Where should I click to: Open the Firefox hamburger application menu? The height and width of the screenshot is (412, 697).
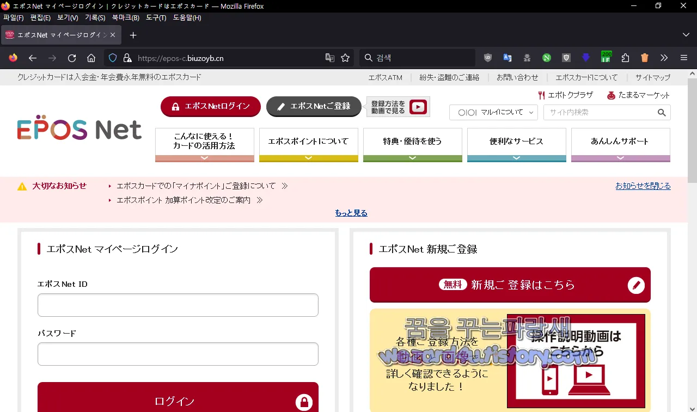pyautogui.click(x=684, y=58)
